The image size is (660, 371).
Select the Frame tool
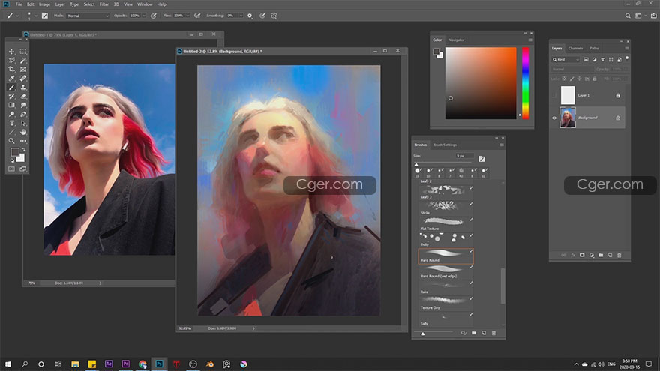pos(23,70)
